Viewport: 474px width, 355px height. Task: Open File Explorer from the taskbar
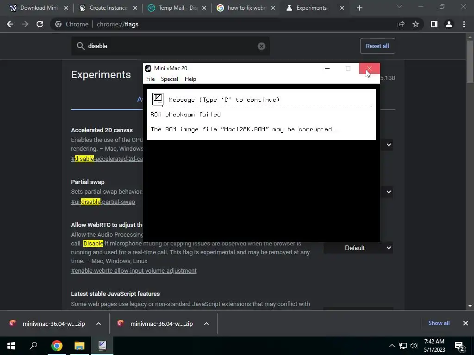[x=80, y=346]
